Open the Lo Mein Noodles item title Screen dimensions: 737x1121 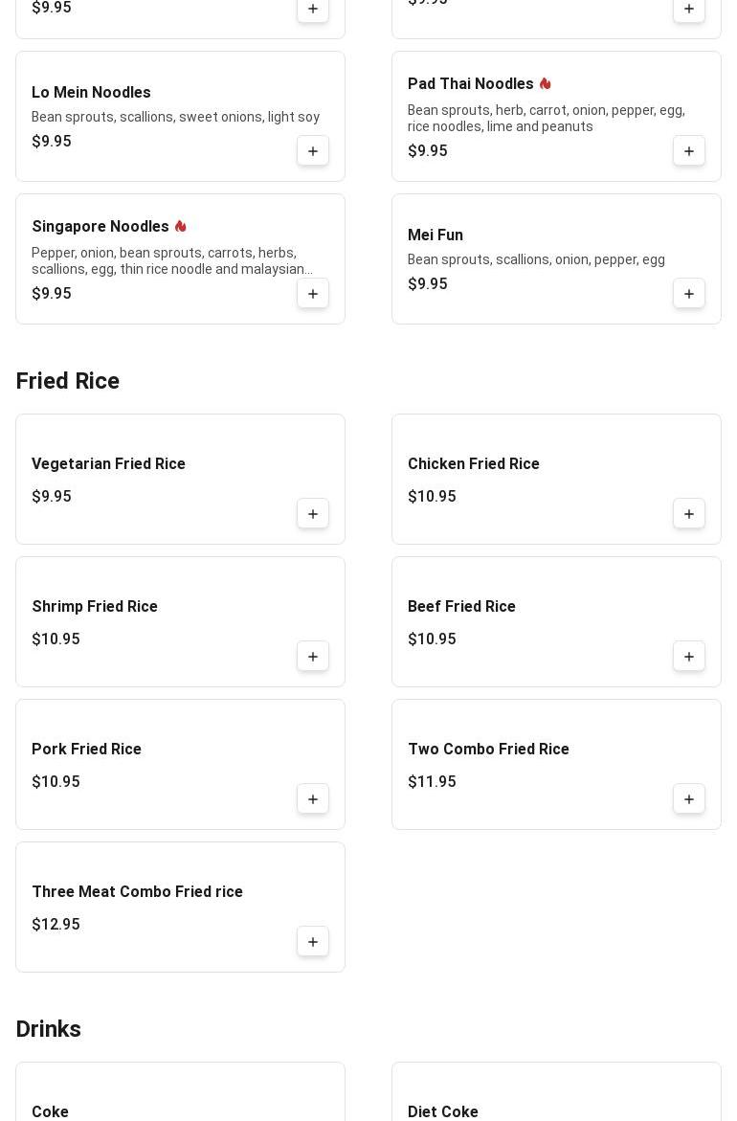(x=91, y=93)
